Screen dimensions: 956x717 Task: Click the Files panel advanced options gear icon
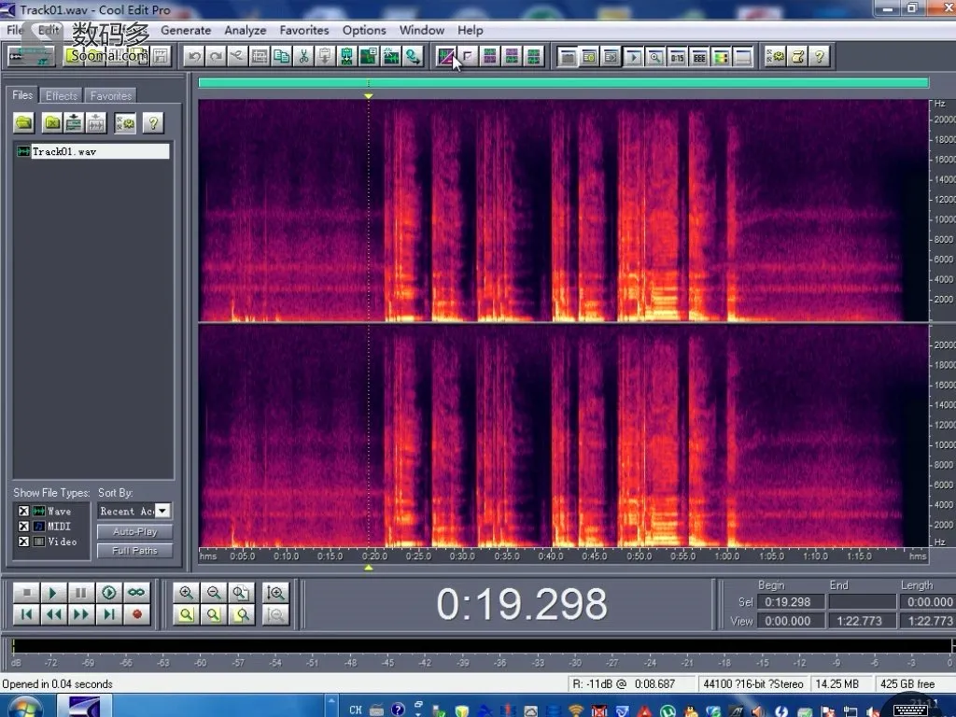(125, 122)
